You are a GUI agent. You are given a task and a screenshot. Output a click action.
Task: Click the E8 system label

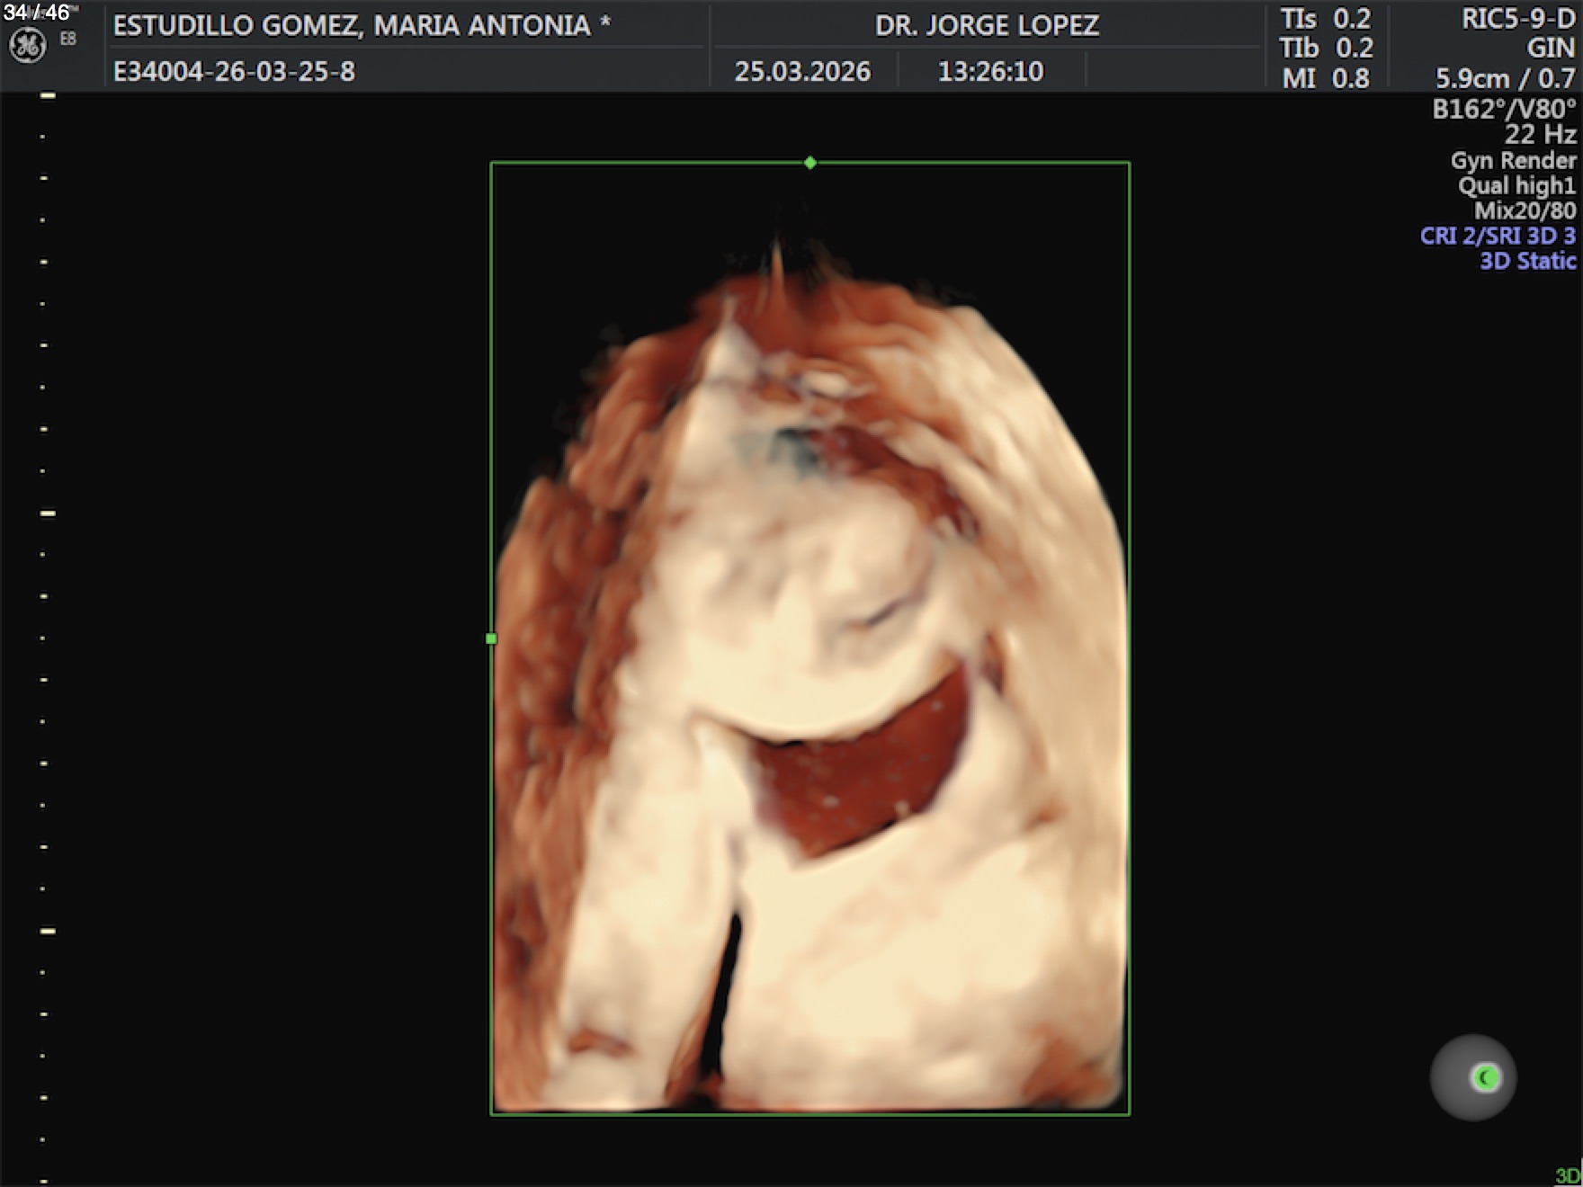coord(68,40)
